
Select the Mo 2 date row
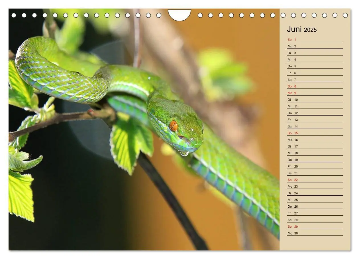pyautogui.click(x=315, y=46)
